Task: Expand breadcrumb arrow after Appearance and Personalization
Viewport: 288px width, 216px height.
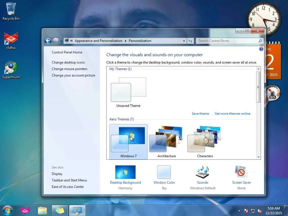Action: 125,41
